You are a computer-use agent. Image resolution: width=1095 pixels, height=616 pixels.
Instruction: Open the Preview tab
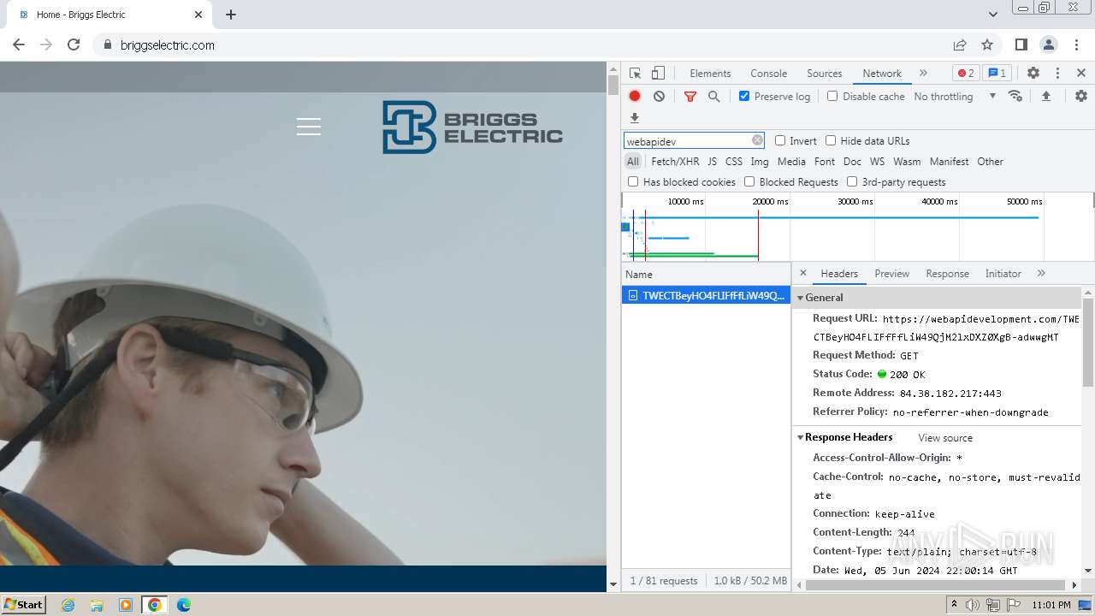tap(891, 274)
